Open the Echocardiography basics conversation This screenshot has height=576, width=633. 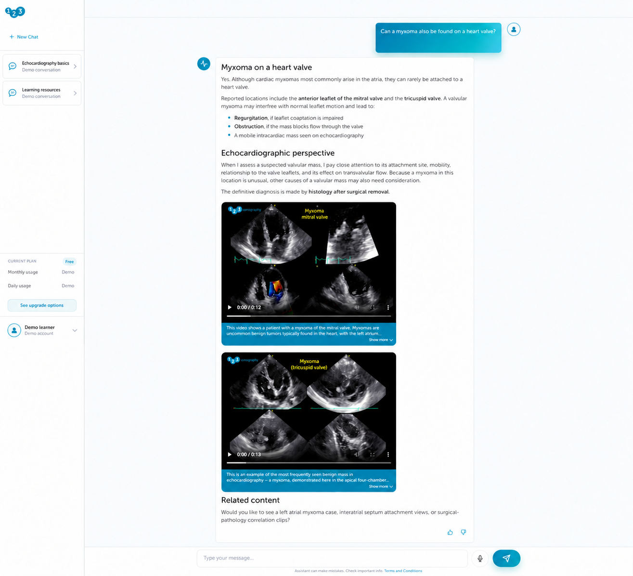(x=42, y=66)
